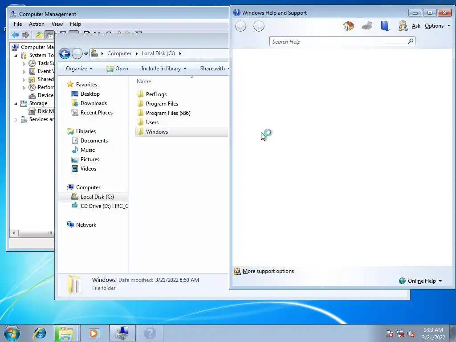456x342 pixels.
Task: Open the View menu
Action: 57,24
